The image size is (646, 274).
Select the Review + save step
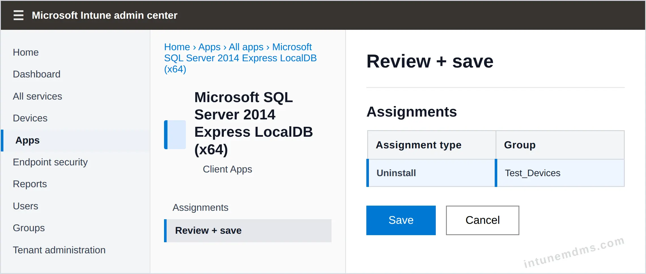[x=248, y=231]
